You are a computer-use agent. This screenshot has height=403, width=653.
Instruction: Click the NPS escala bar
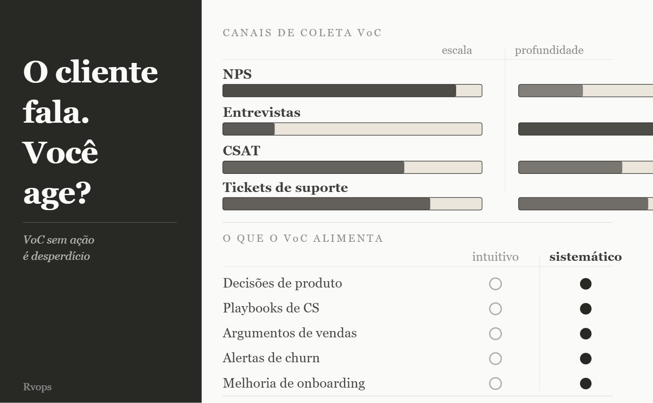(352, 91)
